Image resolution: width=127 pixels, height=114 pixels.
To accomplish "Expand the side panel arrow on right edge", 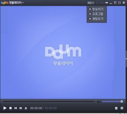I will (126, 59).
